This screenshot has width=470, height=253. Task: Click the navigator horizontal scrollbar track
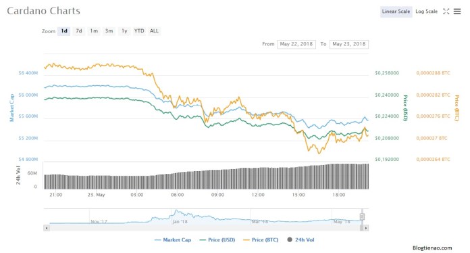204,228
